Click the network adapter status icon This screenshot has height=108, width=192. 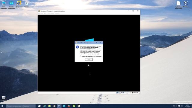tap(123, 93)
